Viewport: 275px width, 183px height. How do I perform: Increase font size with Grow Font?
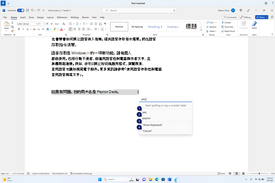(x=48, y=24)
